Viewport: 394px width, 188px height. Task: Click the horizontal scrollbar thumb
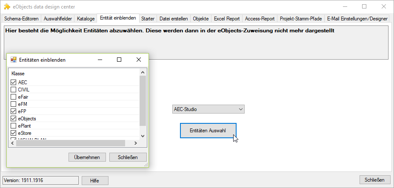coord(70,143)
